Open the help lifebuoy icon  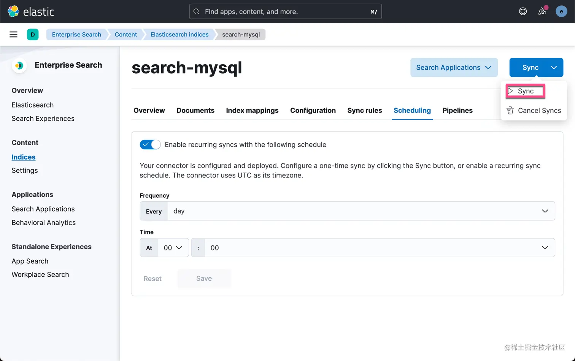pyautogui.click(x=523, y=11)
